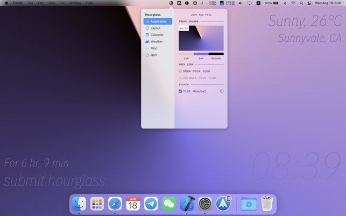Pick the Ground theme color swatch
Viewport: 346px width, 216px height.
coord(216,54)
